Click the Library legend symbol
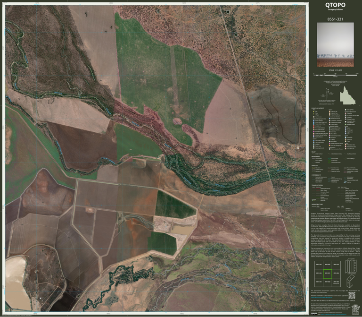The width and height of the screenshot is (362, 317). 329,139
